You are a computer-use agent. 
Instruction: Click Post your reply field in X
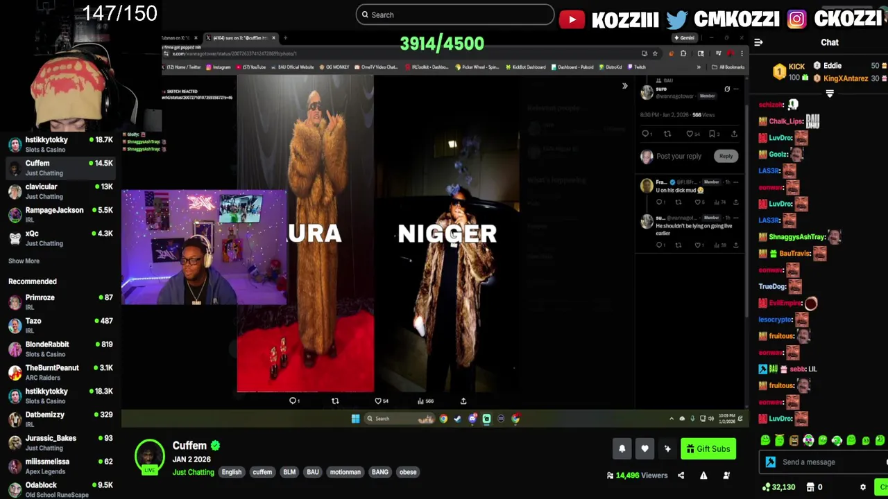[679, 156]
